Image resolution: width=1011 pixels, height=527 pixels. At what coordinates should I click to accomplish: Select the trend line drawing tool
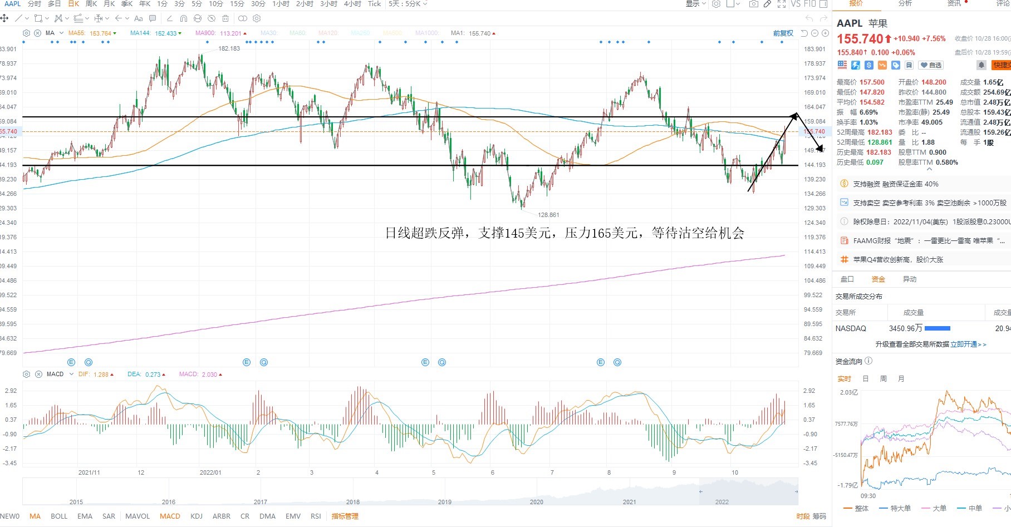coord(18,18)
